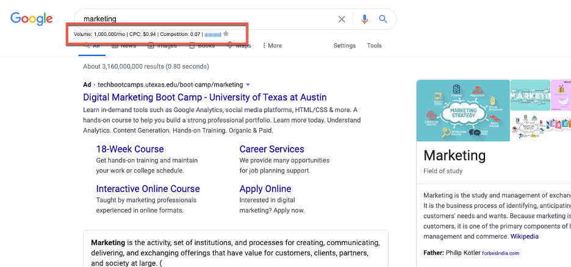Viewport: 571px width, 267px height.
Task: Open the Wikipedia source link
Action: [x=524, y=237]
